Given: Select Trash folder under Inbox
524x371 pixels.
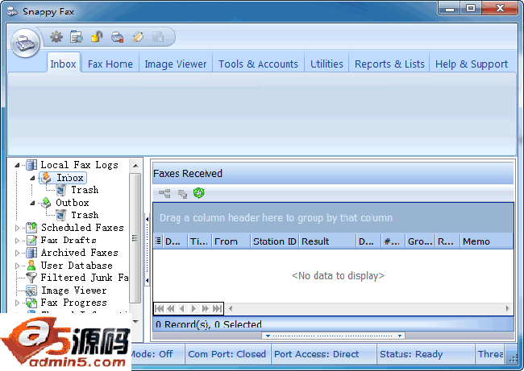Looking at the screenshot, I should point(85,190).
